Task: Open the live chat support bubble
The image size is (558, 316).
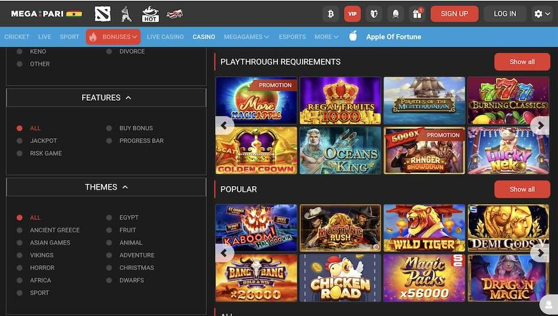Action: pos(549,305)
